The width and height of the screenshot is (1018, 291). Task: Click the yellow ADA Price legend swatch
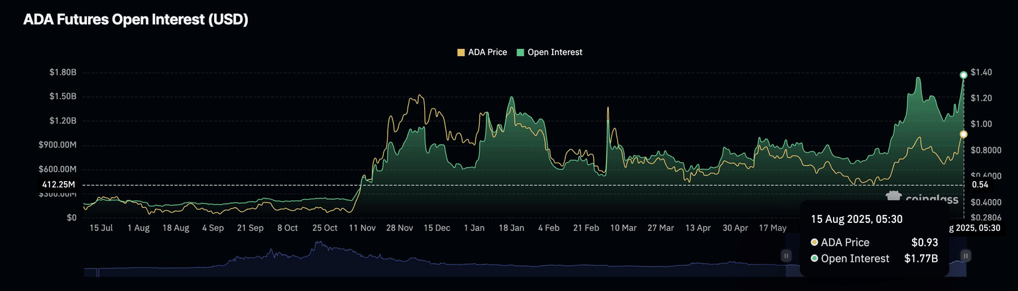pos(461,52)
